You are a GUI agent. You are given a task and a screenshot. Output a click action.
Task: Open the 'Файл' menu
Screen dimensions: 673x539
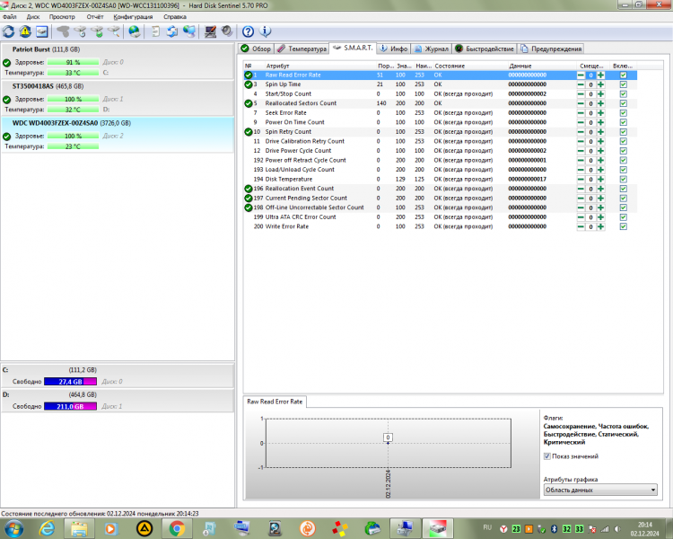10,17
